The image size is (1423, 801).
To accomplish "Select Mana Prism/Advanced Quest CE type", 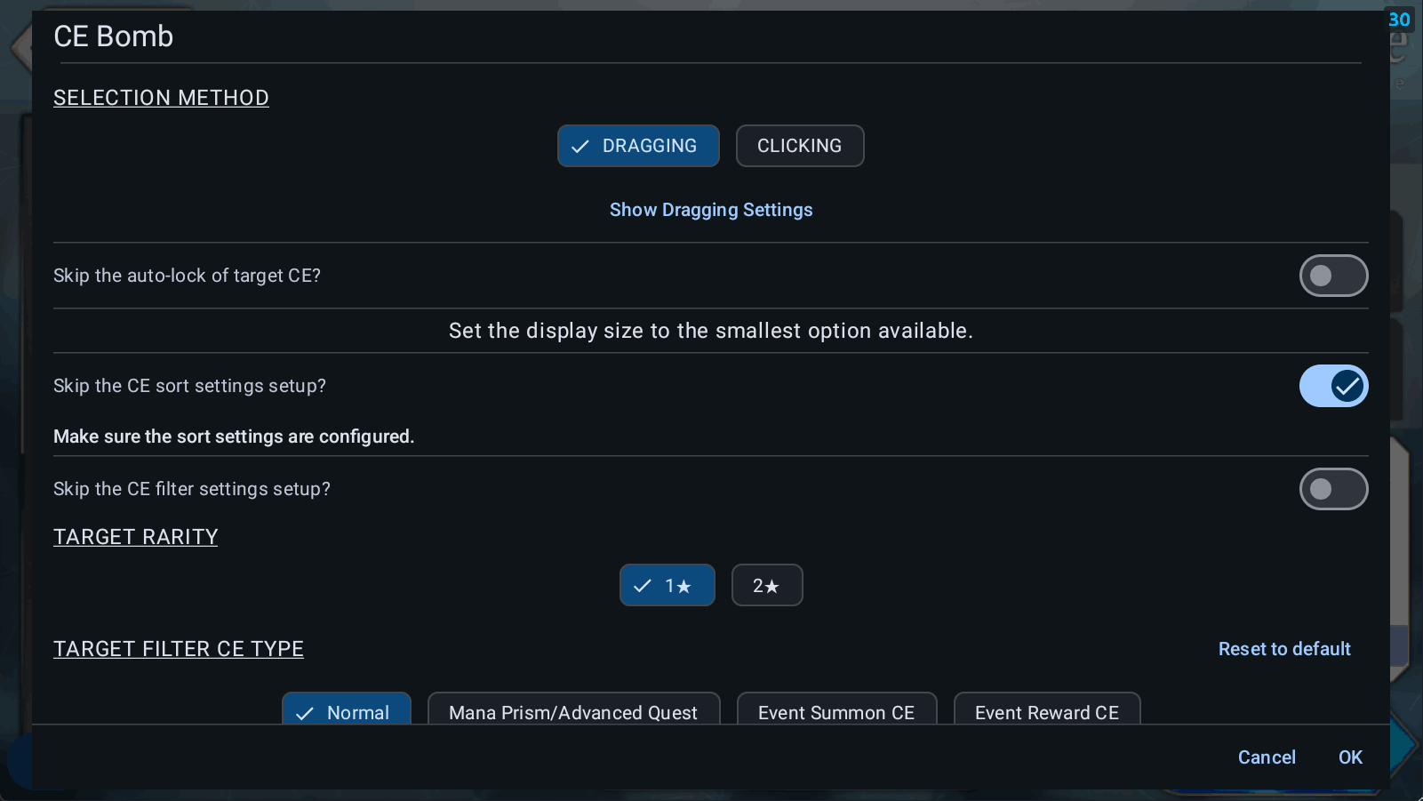I will pos(573,712).
